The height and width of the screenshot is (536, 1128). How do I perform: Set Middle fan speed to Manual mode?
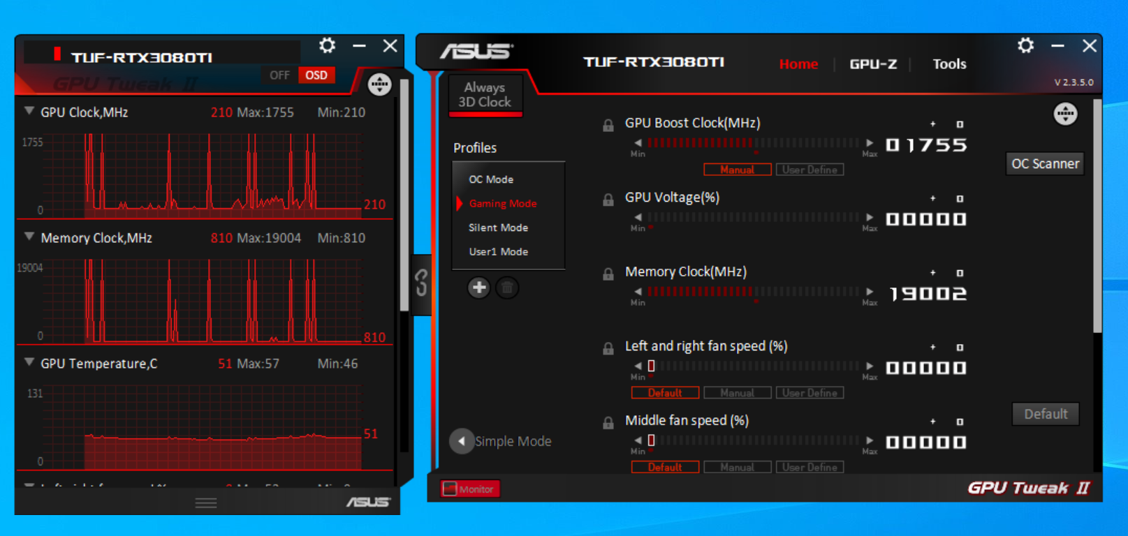coord(737,468)
